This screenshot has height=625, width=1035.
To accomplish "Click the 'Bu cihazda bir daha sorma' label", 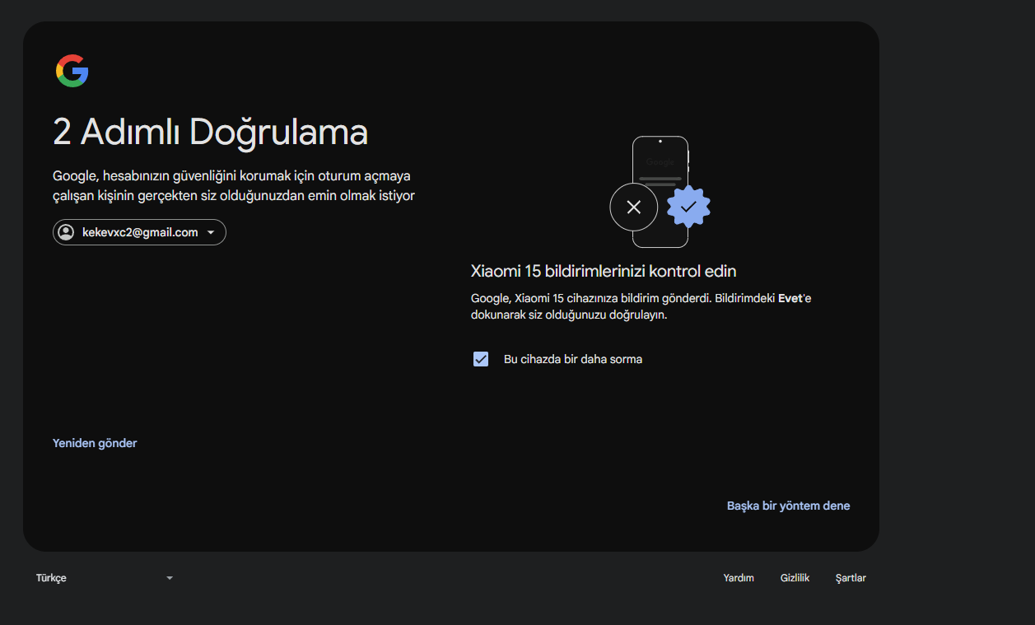I will pyautogui.click(x=573, y=359).
